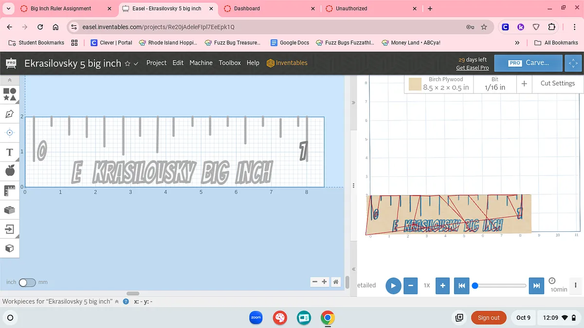The image size is (584, 328).
Task: Open dropdown arrow beside Carve button
Action: click(573, 63)
